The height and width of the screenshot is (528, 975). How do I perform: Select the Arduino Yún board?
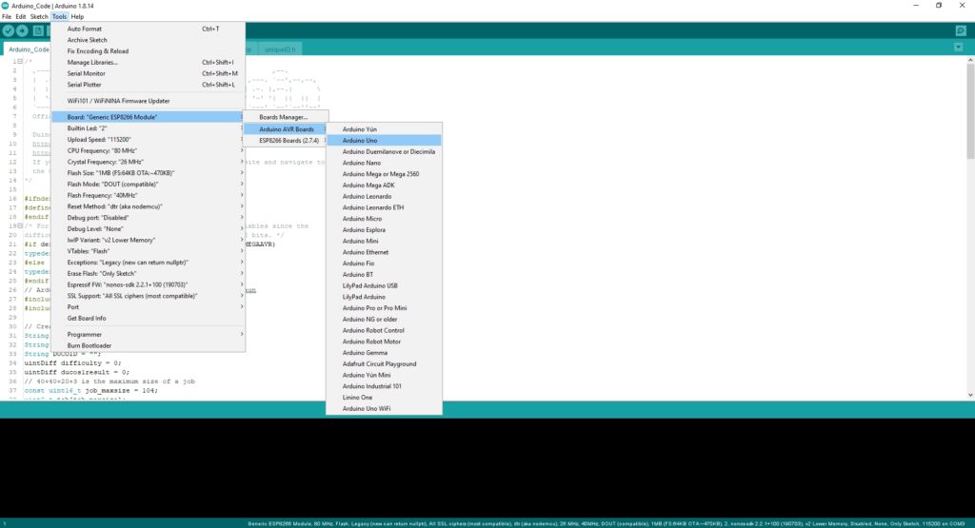click(x=384, y=129)
